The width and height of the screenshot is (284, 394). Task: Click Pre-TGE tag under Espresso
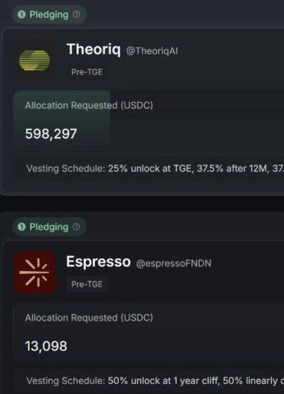87,284
